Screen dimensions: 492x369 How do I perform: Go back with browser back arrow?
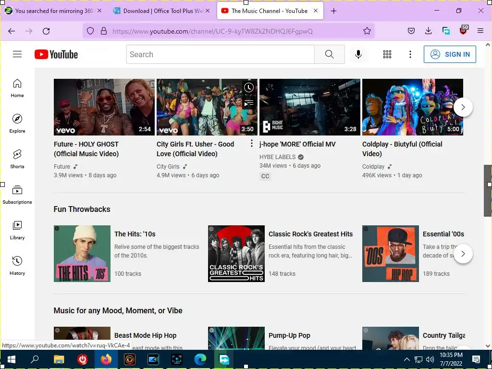click(12, 31)
